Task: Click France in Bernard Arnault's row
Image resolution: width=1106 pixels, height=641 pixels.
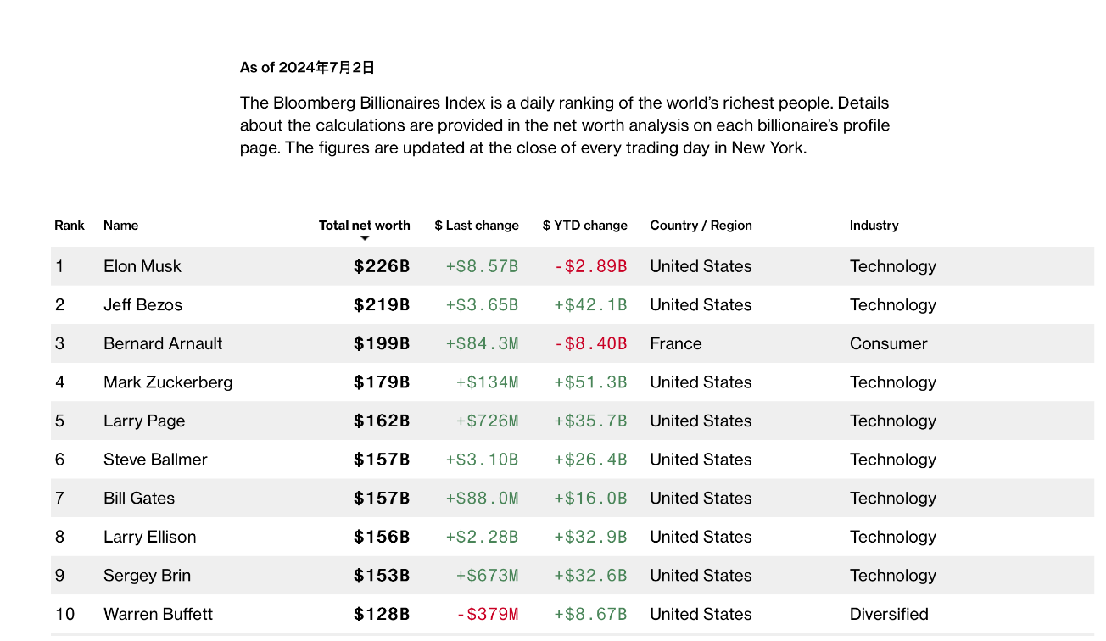Action: (675, 343)
